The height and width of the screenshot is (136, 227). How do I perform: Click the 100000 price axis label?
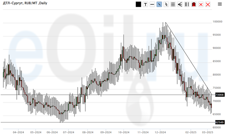click(x=218, y=21)
